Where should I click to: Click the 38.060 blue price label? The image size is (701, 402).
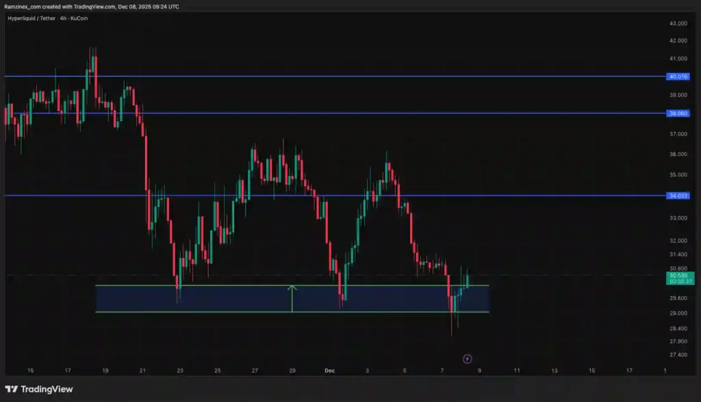(x=678, y=113)
